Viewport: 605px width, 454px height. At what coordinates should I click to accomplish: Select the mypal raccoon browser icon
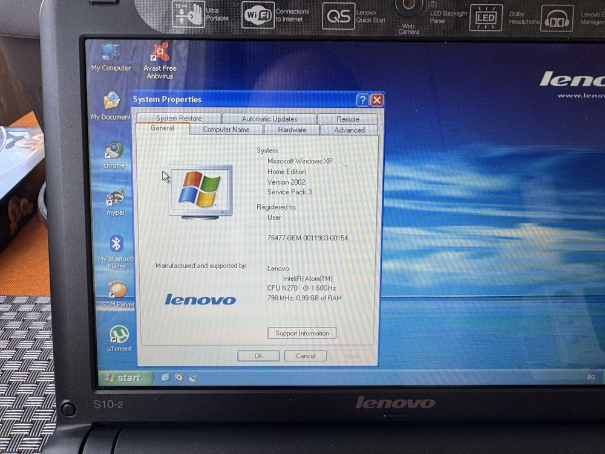tap(115, 202)
